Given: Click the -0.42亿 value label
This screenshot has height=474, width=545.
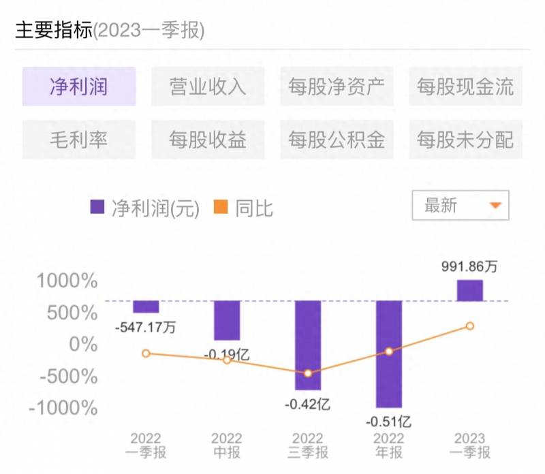Looking at the screenshot, I should (308, 404).
